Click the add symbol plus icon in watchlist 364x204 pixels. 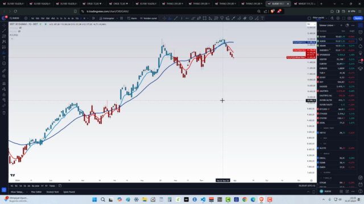tap(341, 25)
